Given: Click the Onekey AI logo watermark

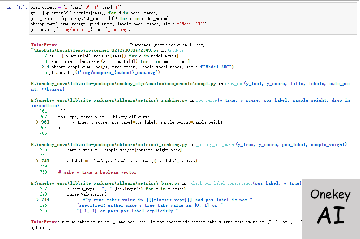Looking at the screenshot, I should tap(331, 209).
